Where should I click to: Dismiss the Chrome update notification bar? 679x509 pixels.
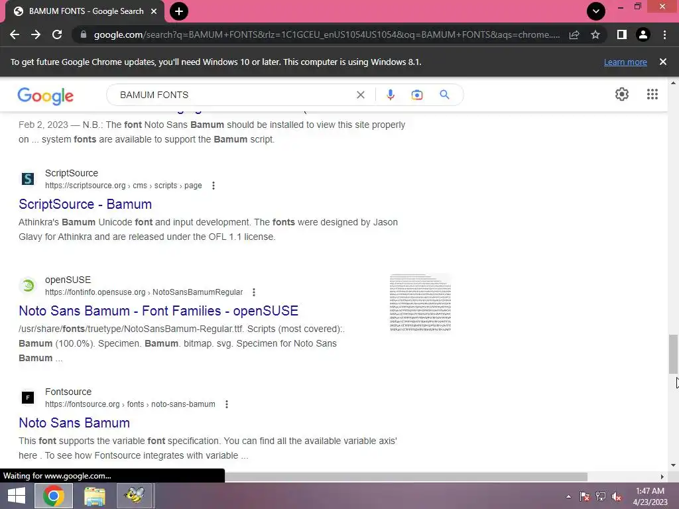pos(663,62)
